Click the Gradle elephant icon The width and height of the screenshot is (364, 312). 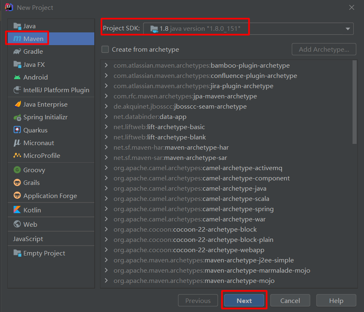(17, 51)
